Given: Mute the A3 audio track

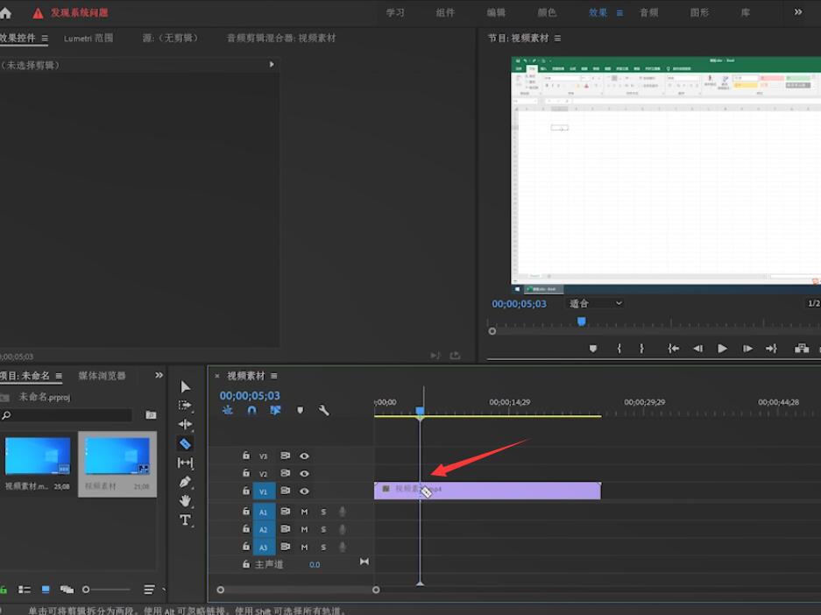Looking at the screenshot, I should [304, 548].
